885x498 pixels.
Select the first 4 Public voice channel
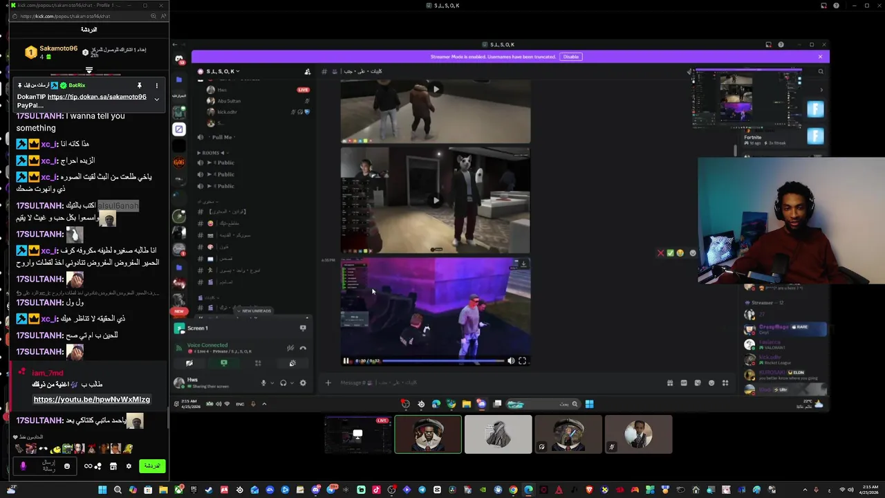pos(221,163)
